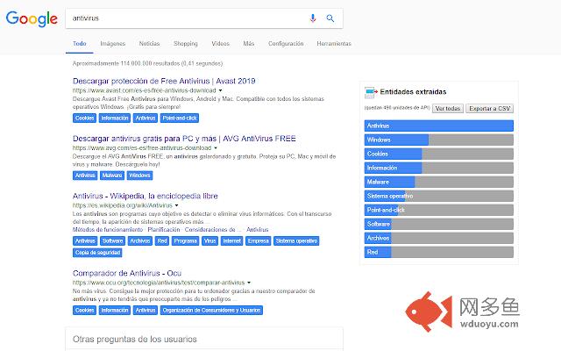Open the Más tab menu
The height and width of the screenshot is (351, 561).
pos(248,43)
